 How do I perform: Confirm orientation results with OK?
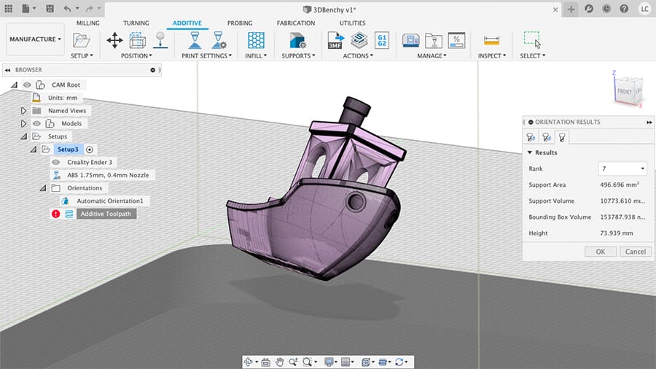[x=601, y=252]
